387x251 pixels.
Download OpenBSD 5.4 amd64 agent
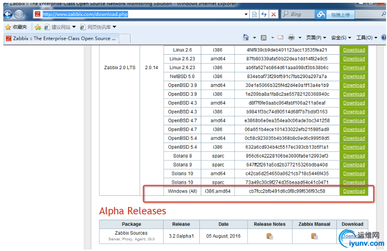coord(354,138)
